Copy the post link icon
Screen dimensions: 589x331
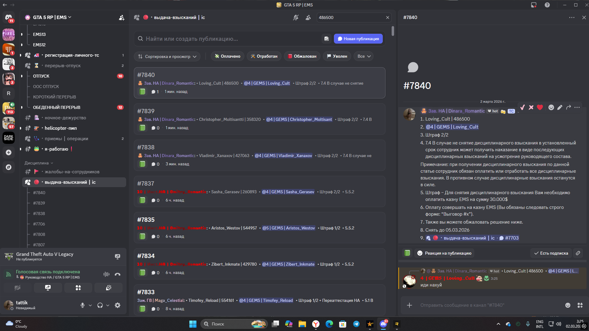(x=578, y=253)
